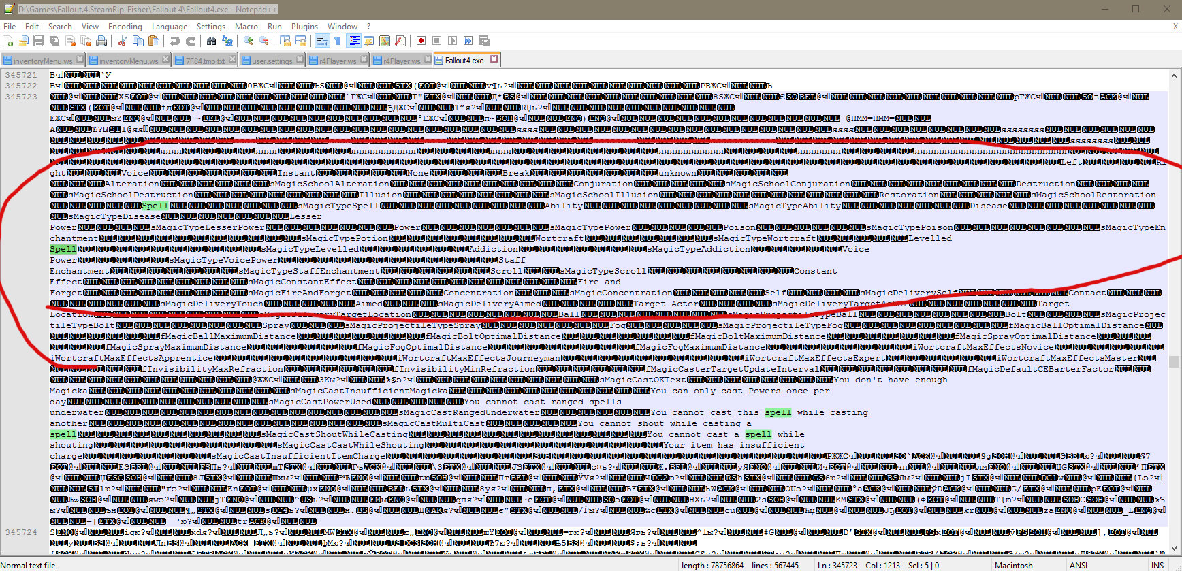The height and width of the screenshot is (571, 1182).
Task: Click the New file toolbar icon
Action: 8,41
